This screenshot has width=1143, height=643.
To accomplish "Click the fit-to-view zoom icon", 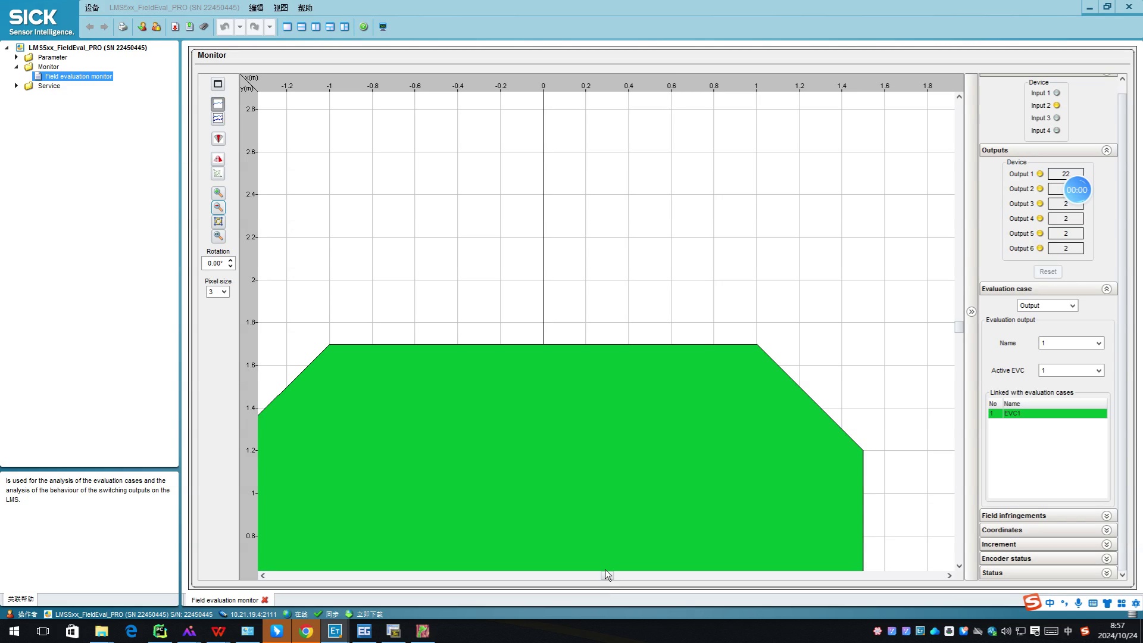I will click(218, 221).
